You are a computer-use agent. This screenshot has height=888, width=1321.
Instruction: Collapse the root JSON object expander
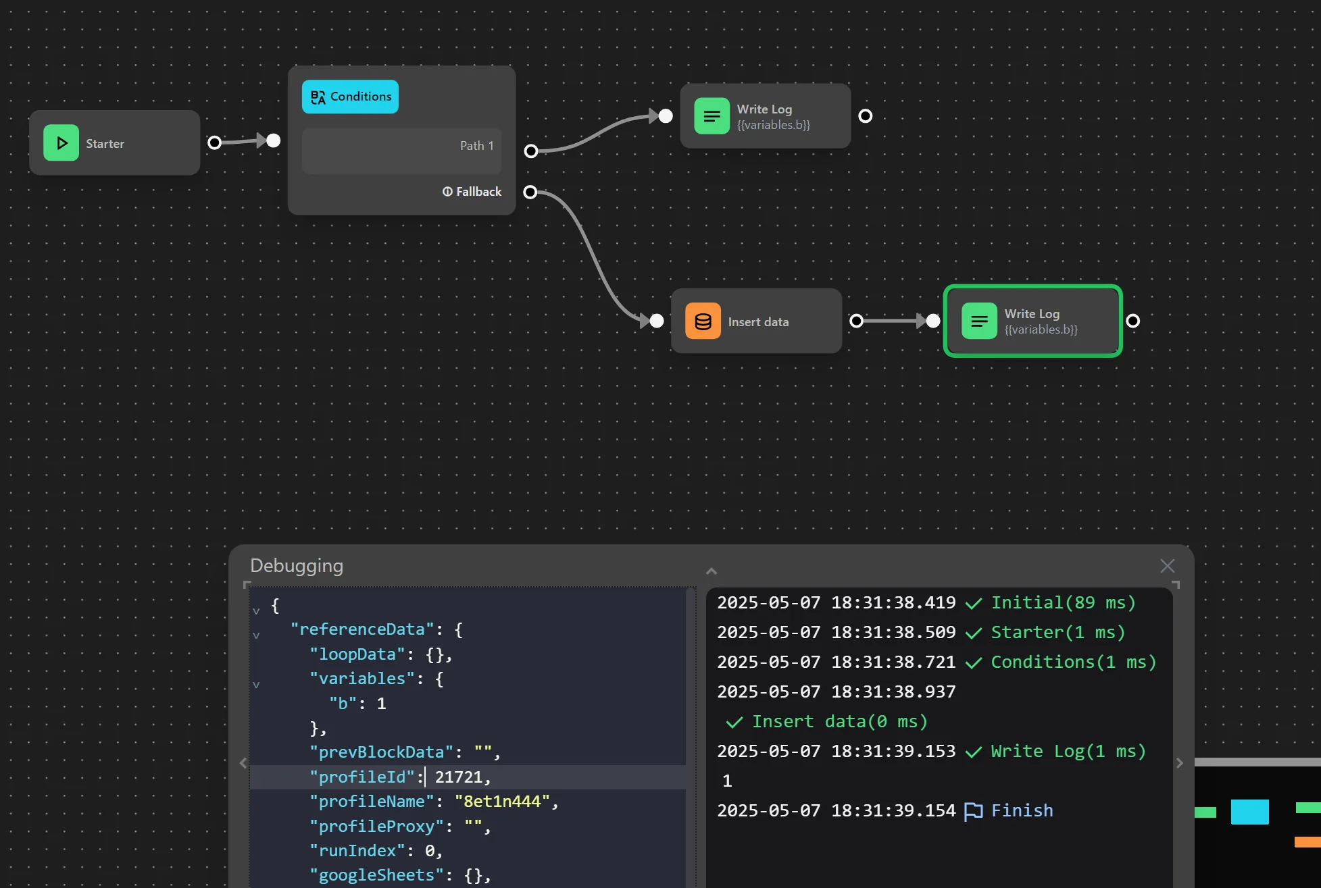(x=257, y=610)
